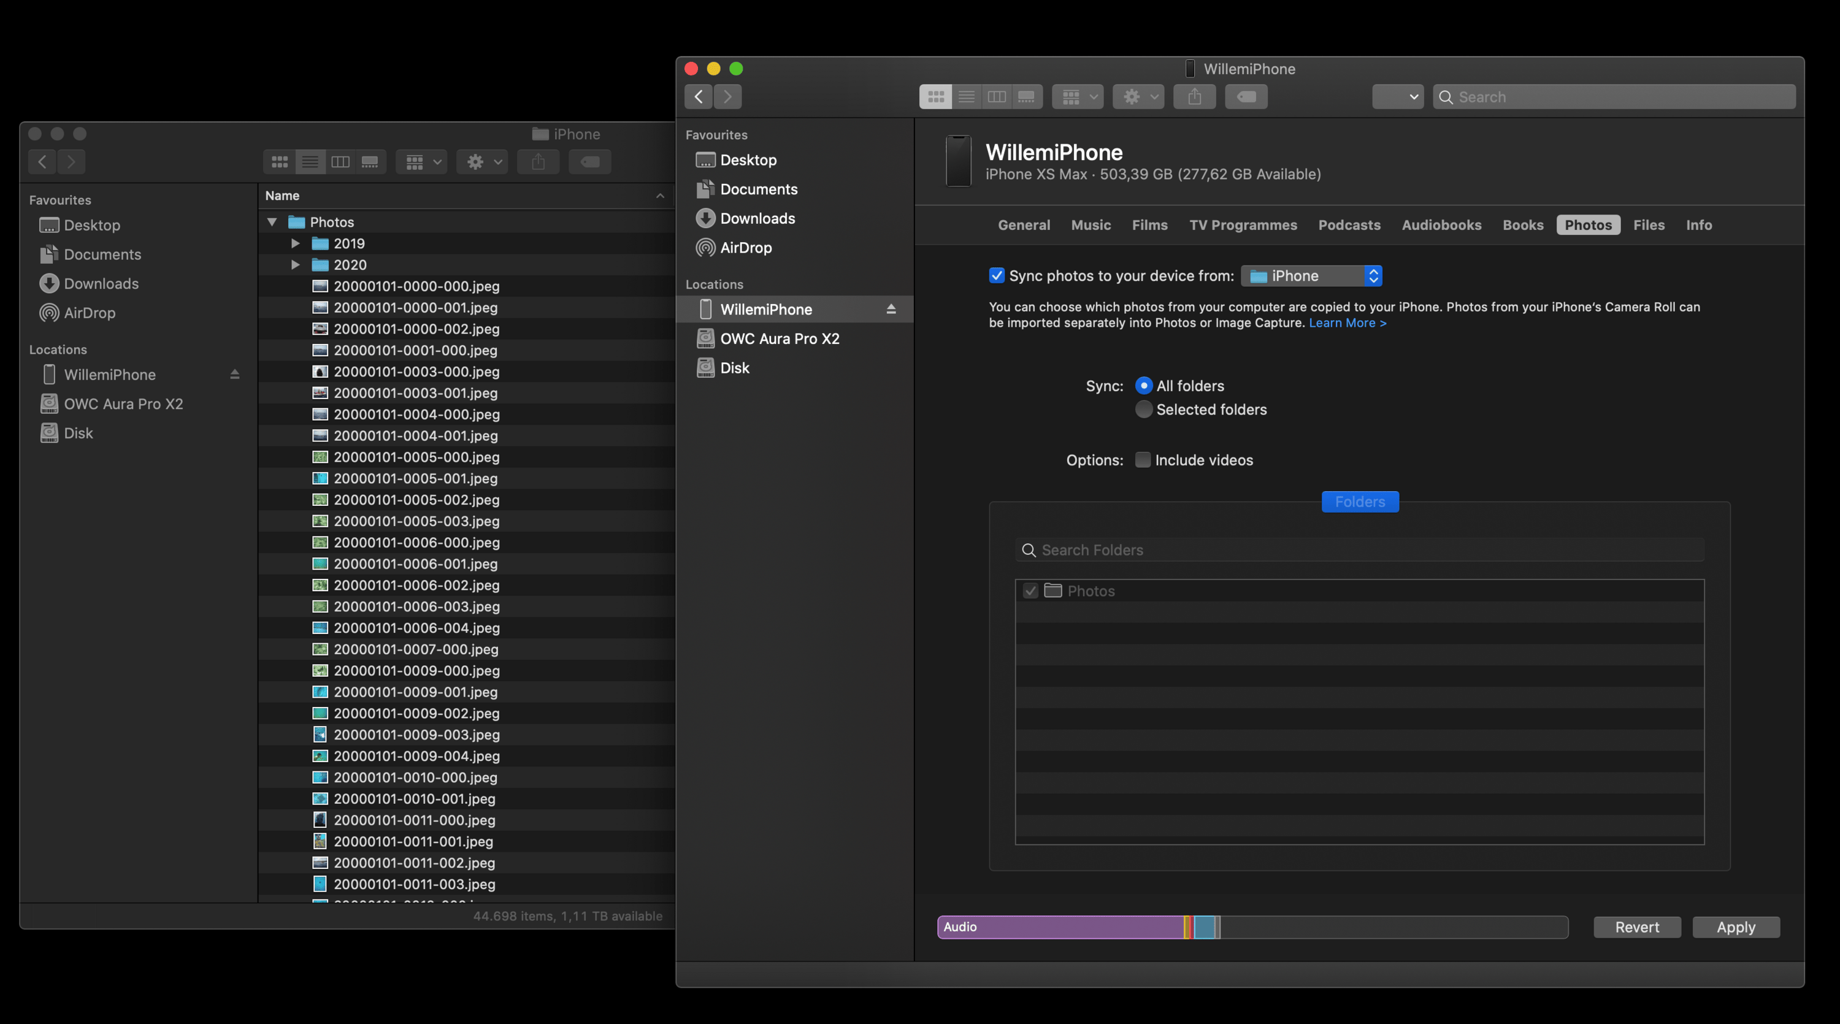Screen dimensions: 1840x1024
Task: Switch to column view in WillemiPhone window
Action: pyautogui.click(x=997, y=96)
